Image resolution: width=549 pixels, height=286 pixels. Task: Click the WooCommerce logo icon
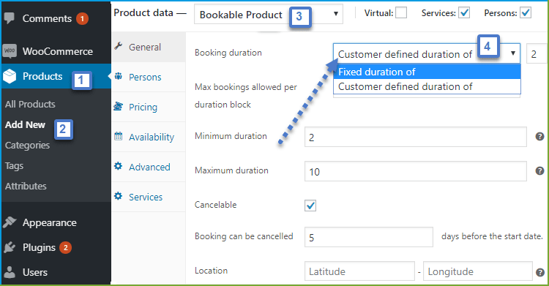coord(10,51)
